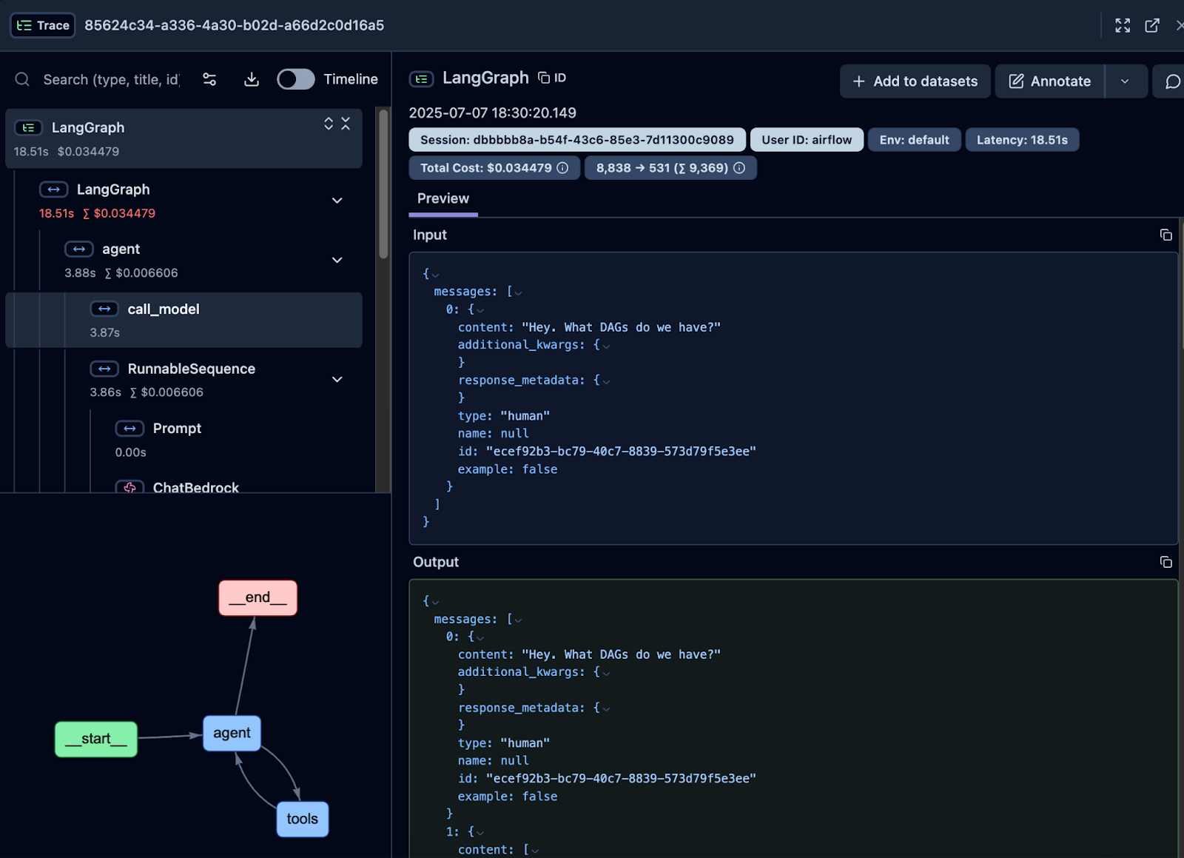Select the Prompt tree row
The height and width of the screenshot is (858, 1184).
[184, 440]
